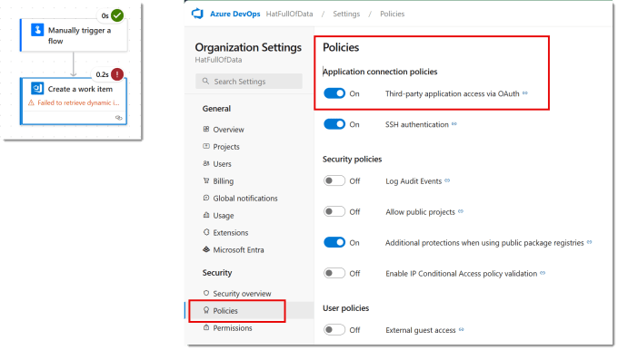Click the Settings breadcrumb
Screen dimensions: 618x350
click(346, 14)
